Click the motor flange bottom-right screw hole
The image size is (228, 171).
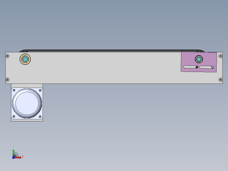coord(40,117)
